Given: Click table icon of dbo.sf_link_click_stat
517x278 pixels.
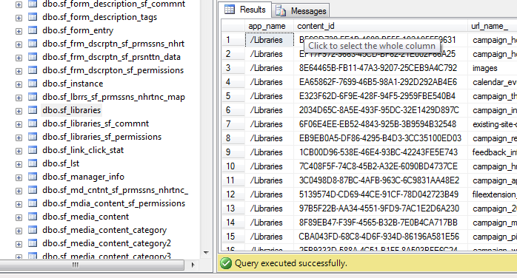Looking at the screenshot, I should coord(33,150).
